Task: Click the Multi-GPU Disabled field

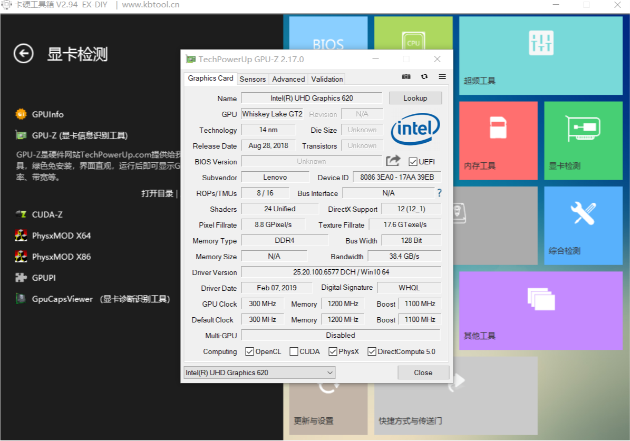Action: tap(341, 335)
